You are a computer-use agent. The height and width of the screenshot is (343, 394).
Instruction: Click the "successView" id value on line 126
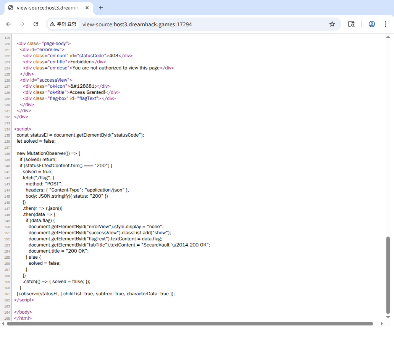(x=53, y=80)
